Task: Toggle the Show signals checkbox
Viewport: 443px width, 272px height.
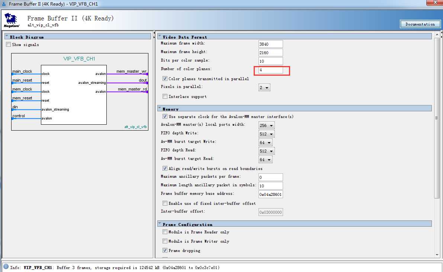Action: click(x=9, y=45)
